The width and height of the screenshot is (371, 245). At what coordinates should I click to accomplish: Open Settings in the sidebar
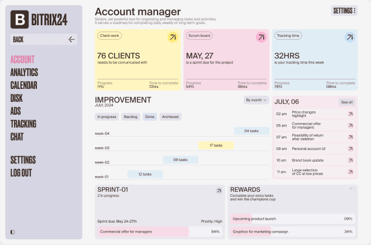tap(23, 160)
